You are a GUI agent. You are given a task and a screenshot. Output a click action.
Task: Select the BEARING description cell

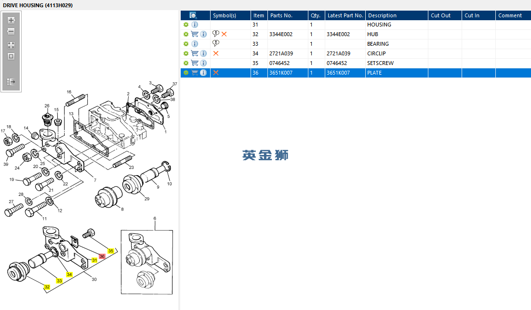[397, 44]
